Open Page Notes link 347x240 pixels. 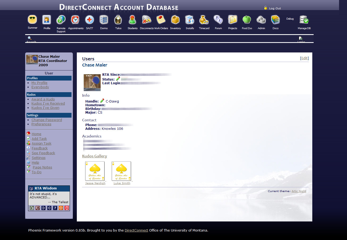[42, 167]
